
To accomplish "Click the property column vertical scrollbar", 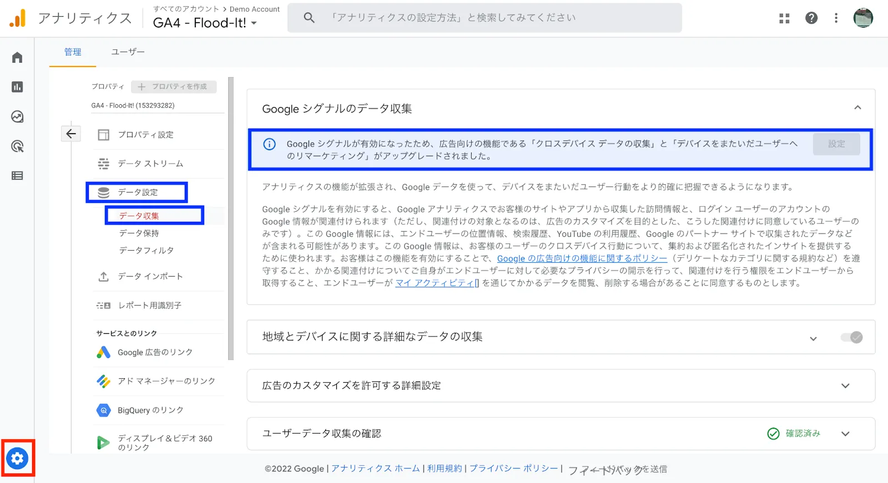I will pos(231,218).
